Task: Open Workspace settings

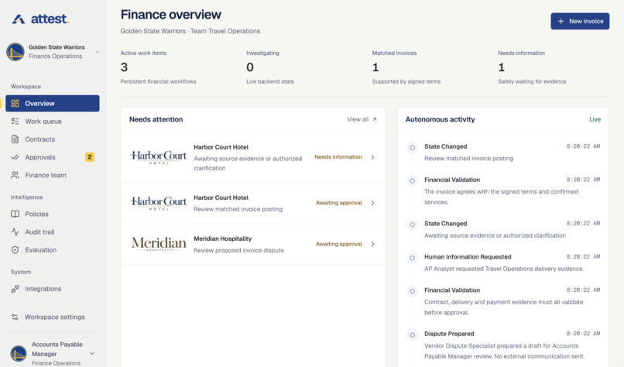Action: tap(53, 317)
